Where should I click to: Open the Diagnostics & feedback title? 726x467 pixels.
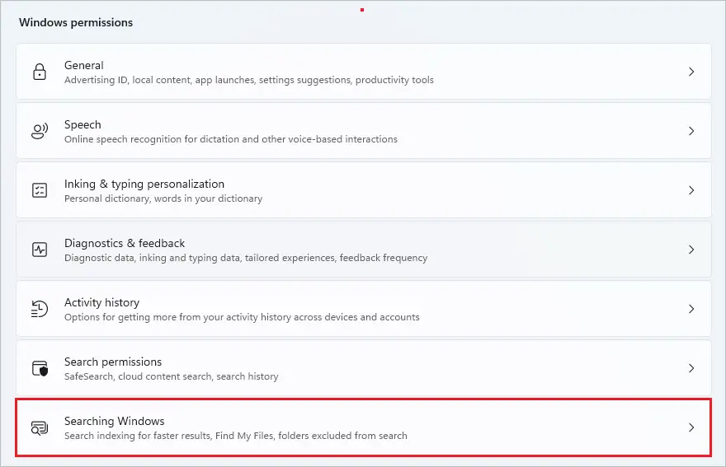pos(125,243)
